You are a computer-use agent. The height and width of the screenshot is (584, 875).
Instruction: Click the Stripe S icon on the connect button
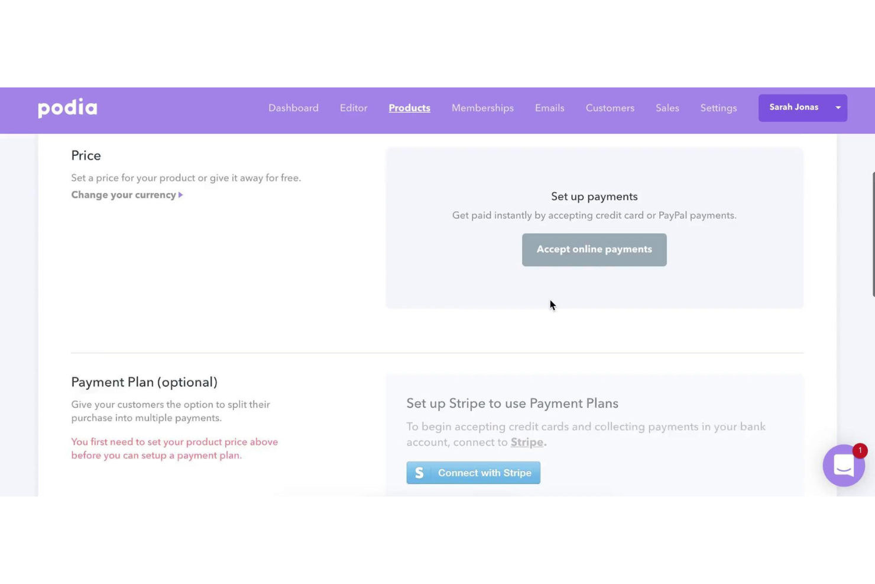[419, 472]
